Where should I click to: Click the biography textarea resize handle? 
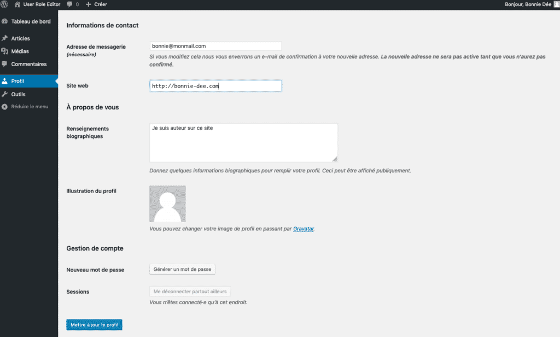click(335, 159)
